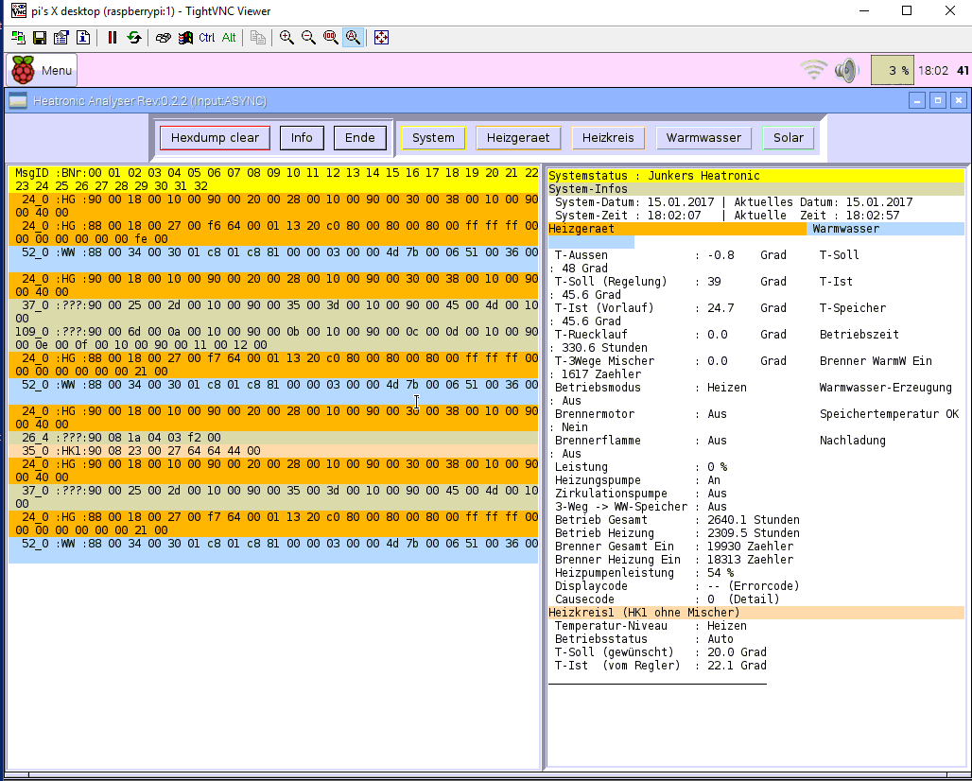The height and width of the screenshot is (781, 972).
Task: Switch to the Heizgeraet view
Action: (518, 138)
